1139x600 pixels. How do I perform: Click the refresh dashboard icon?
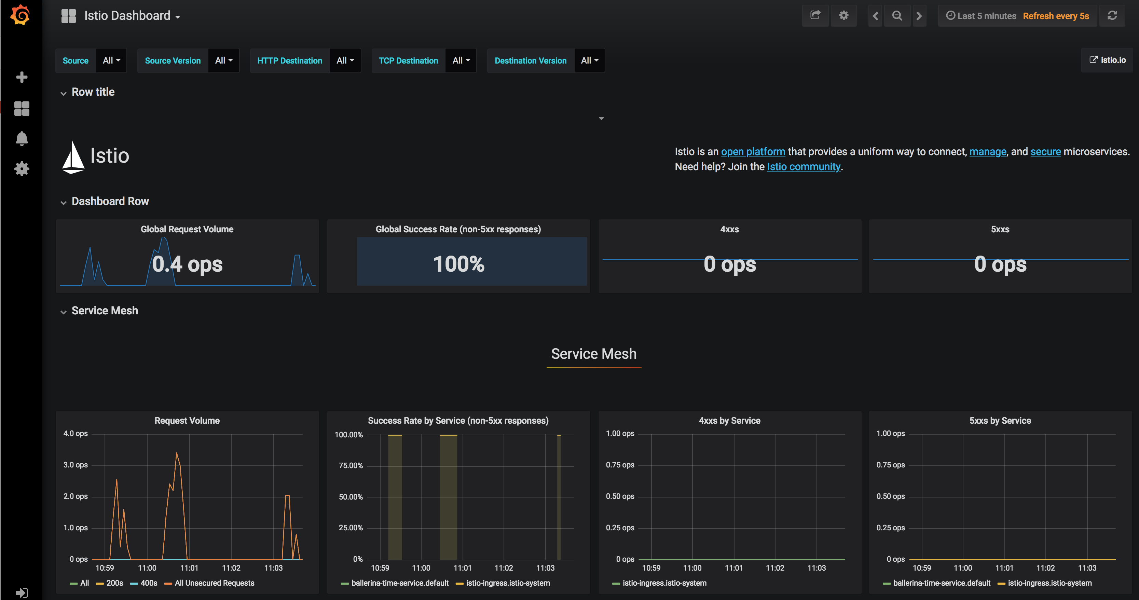click(x=1112, y=15)
